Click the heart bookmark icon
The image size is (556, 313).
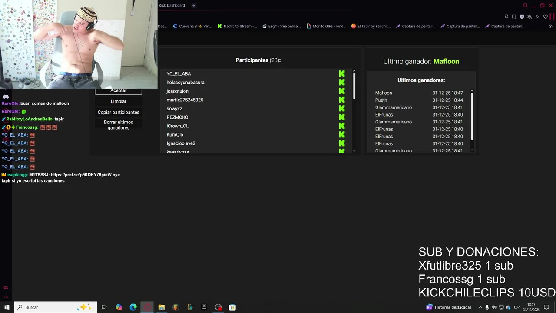[x=545, y=17]
